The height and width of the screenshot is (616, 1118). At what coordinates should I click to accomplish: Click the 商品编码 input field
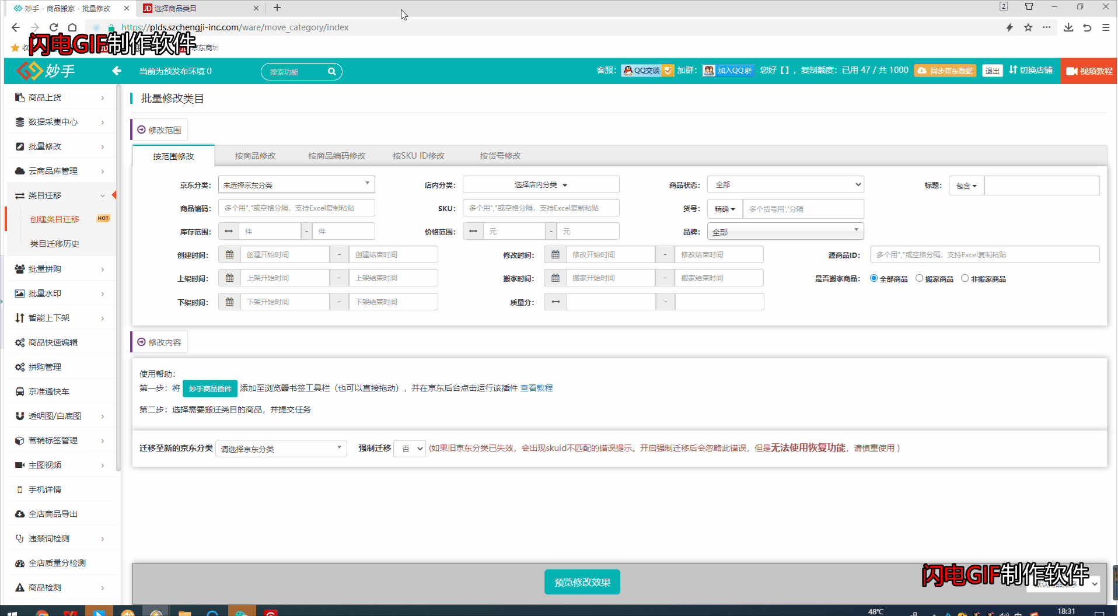click(x=296, y=208)
